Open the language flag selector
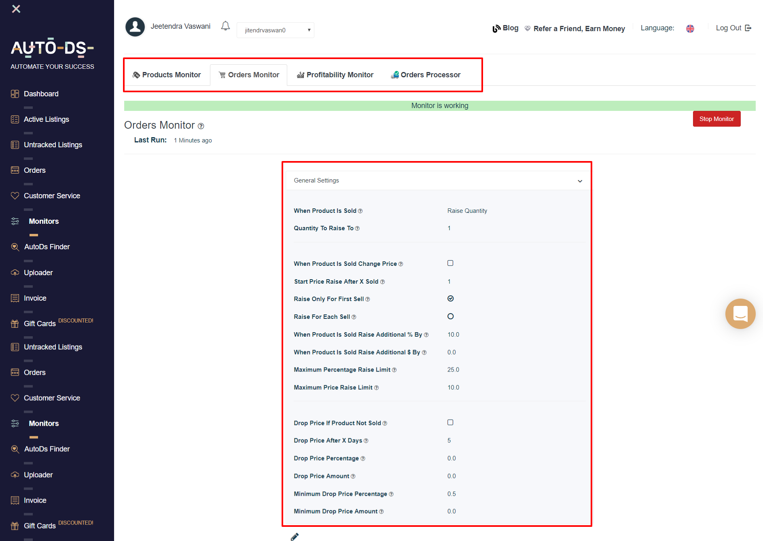763x541 pixels. 690,28
